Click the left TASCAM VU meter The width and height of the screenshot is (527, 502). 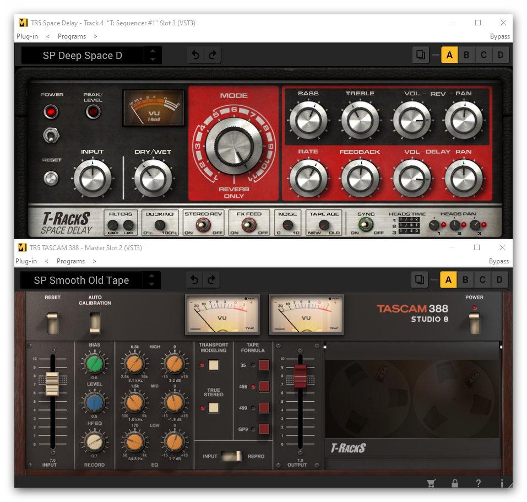pos(222,315)
